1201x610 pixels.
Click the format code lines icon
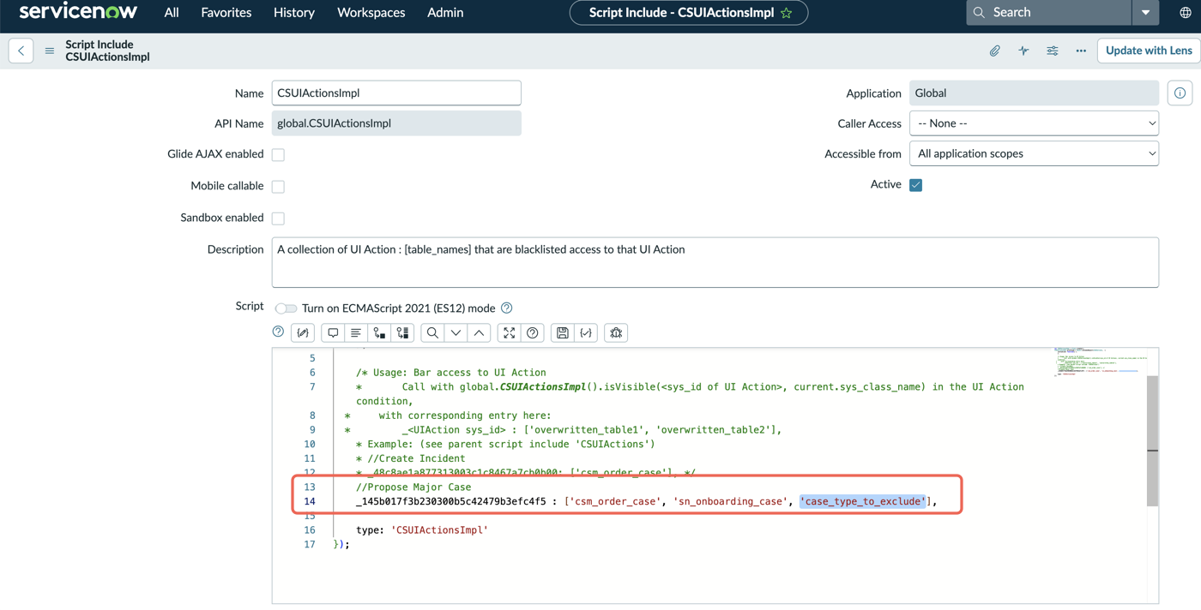point(356,332)
